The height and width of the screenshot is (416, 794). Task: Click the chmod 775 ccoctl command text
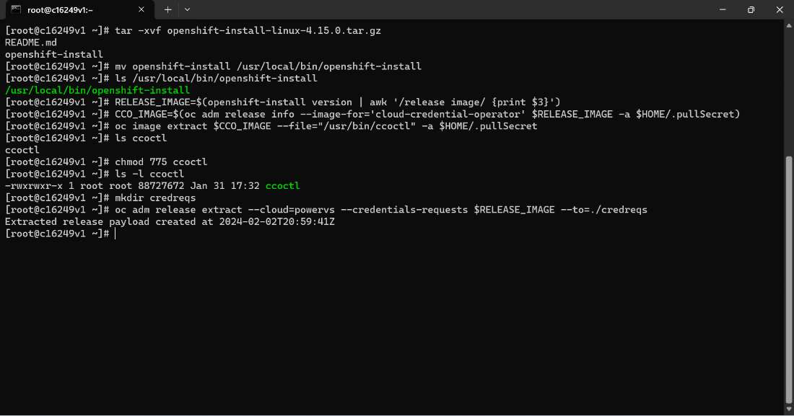point(159,161)
